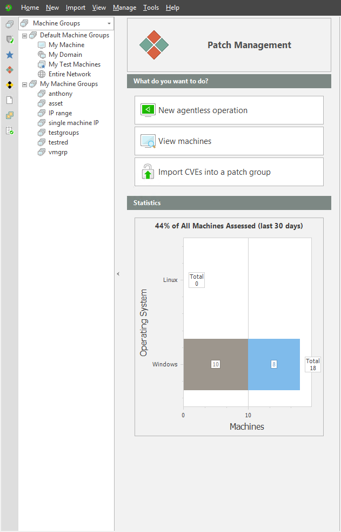Open the clipboard with checkmark icon

(9, 130)
